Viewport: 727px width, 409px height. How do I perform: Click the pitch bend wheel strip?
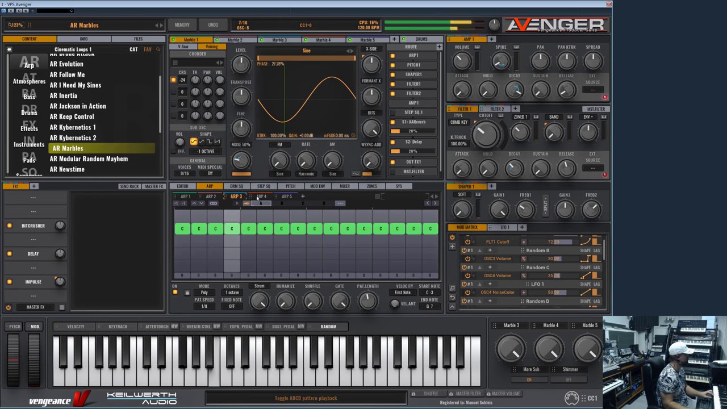tap(13, 359)
